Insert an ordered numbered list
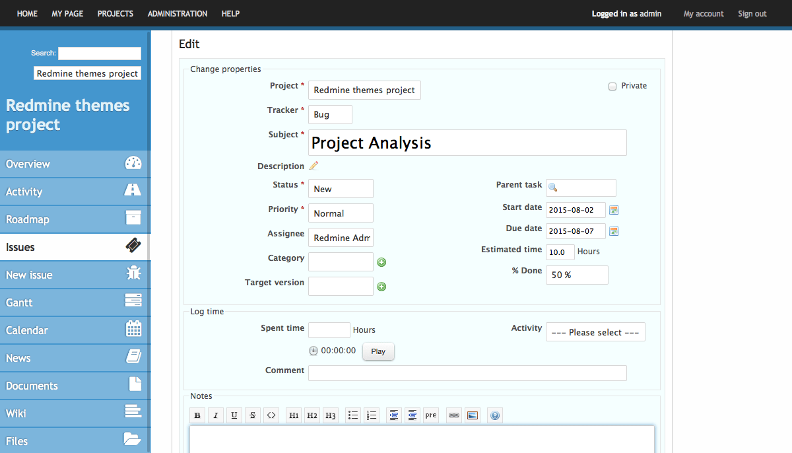This screenshot has width=792, height=453. point(372,415)
